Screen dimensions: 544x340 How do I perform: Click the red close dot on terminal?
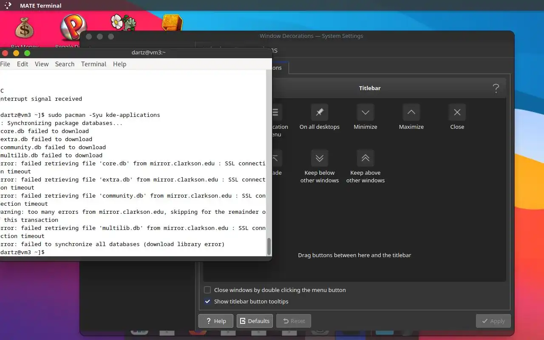pyautogui.click(x=5, y=53)
